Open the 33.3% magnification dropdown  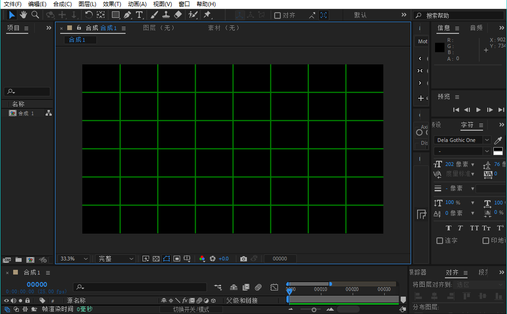74,259
